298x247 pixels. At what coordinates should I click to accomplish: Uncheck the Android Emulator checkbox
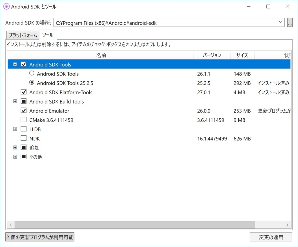[x=24, y=111]
